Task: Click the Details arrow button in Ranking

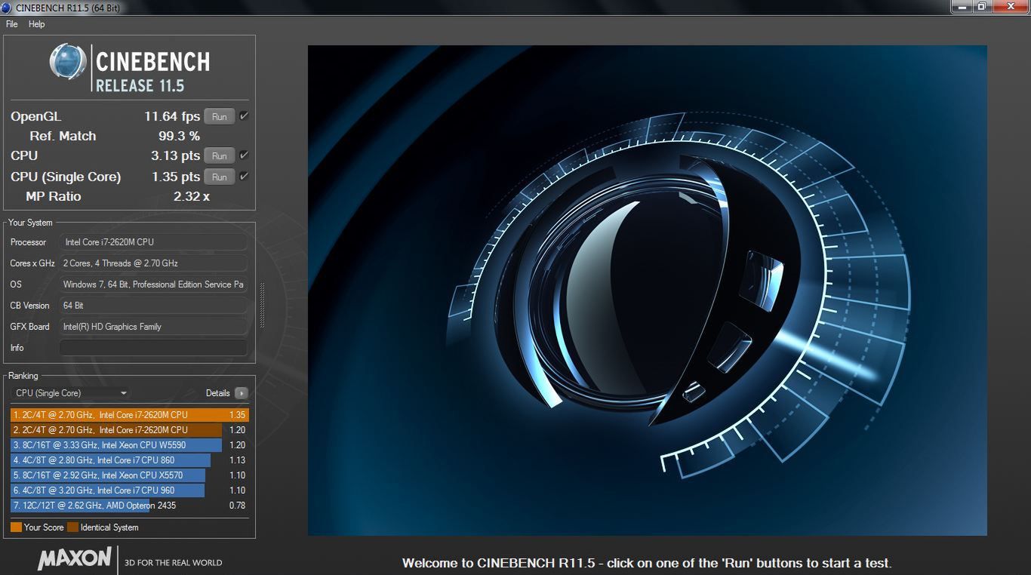Action: pyautogui.click(x=241, y=393)
